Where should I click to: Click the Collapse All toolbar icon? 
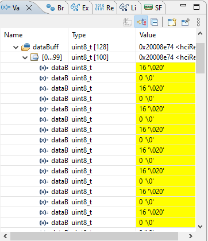(x=154, y=22)
